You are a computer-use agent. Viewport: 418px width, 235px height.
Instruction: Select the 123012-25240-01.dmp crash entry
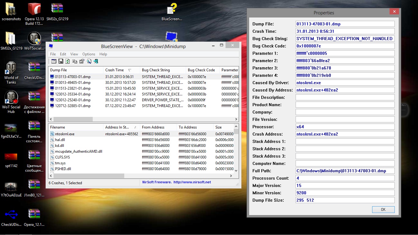tap(73, 100)
